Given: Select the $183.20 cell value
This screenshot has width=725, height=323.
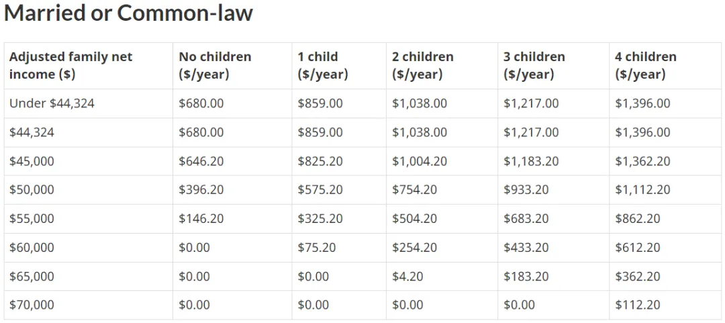Looking at the screenshot, I should tap(526, 276).
